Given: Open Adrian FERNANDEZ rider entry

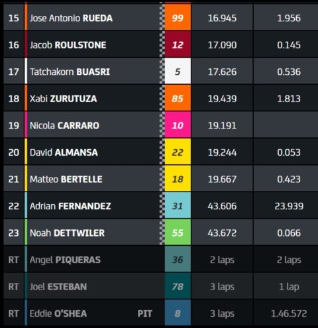Looking at the screenshot, I should click(x=161, y=205).
